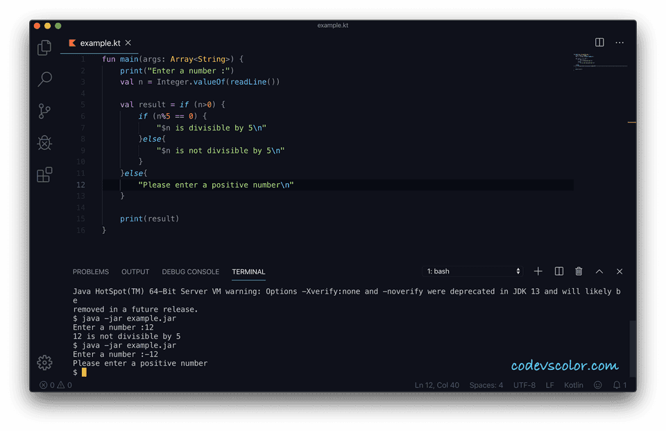666x431 pixels.
Task: Open feedback via the smiley icon
Action: (597, 384)
